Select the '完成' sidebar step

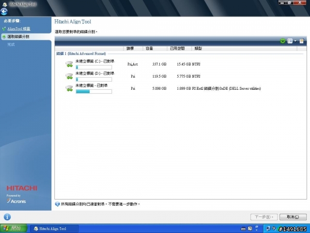coord(11,44)
